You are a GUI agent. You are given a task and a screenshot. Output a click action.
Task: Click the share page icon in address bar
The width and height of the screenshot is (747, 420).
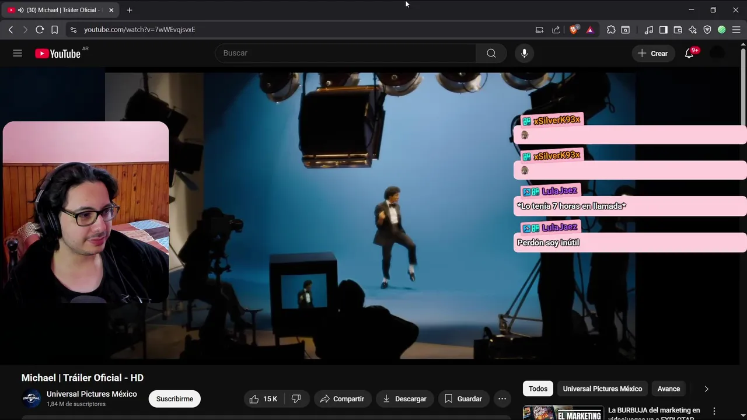[556, 29]
